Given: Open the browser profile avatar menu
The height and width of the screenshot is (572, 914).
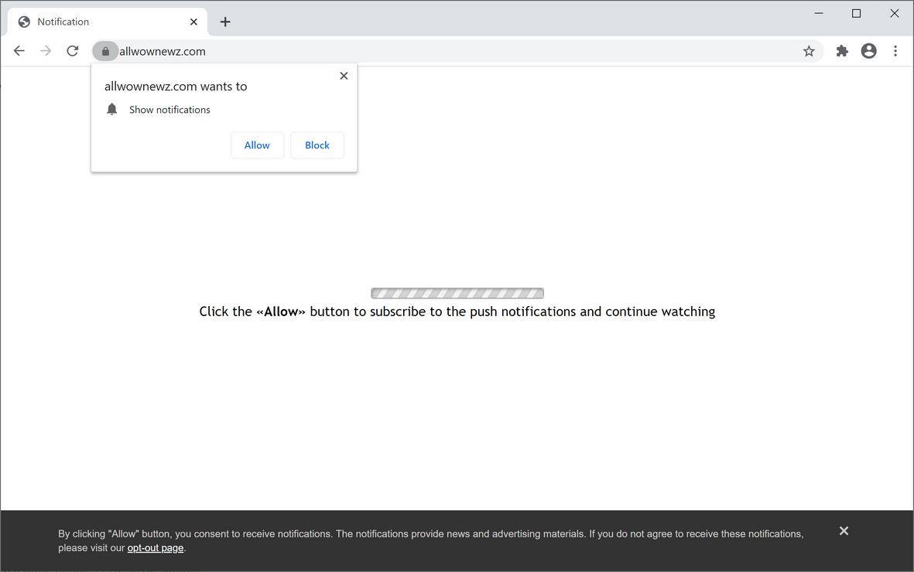Looking at the screenshot, I should [868, 50].
